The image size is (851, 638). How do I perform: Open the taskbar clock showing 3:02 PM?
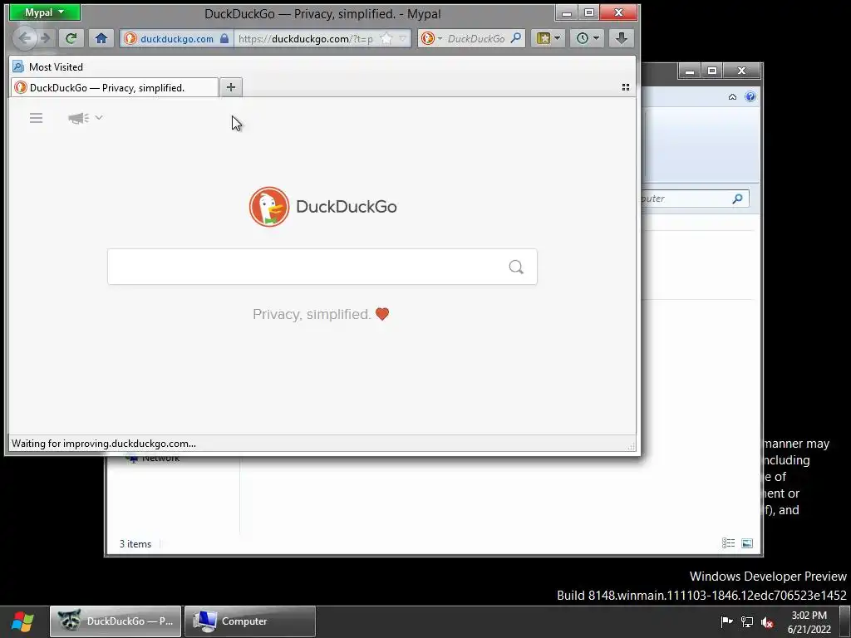pyautogui.click(x=809, y=621)
